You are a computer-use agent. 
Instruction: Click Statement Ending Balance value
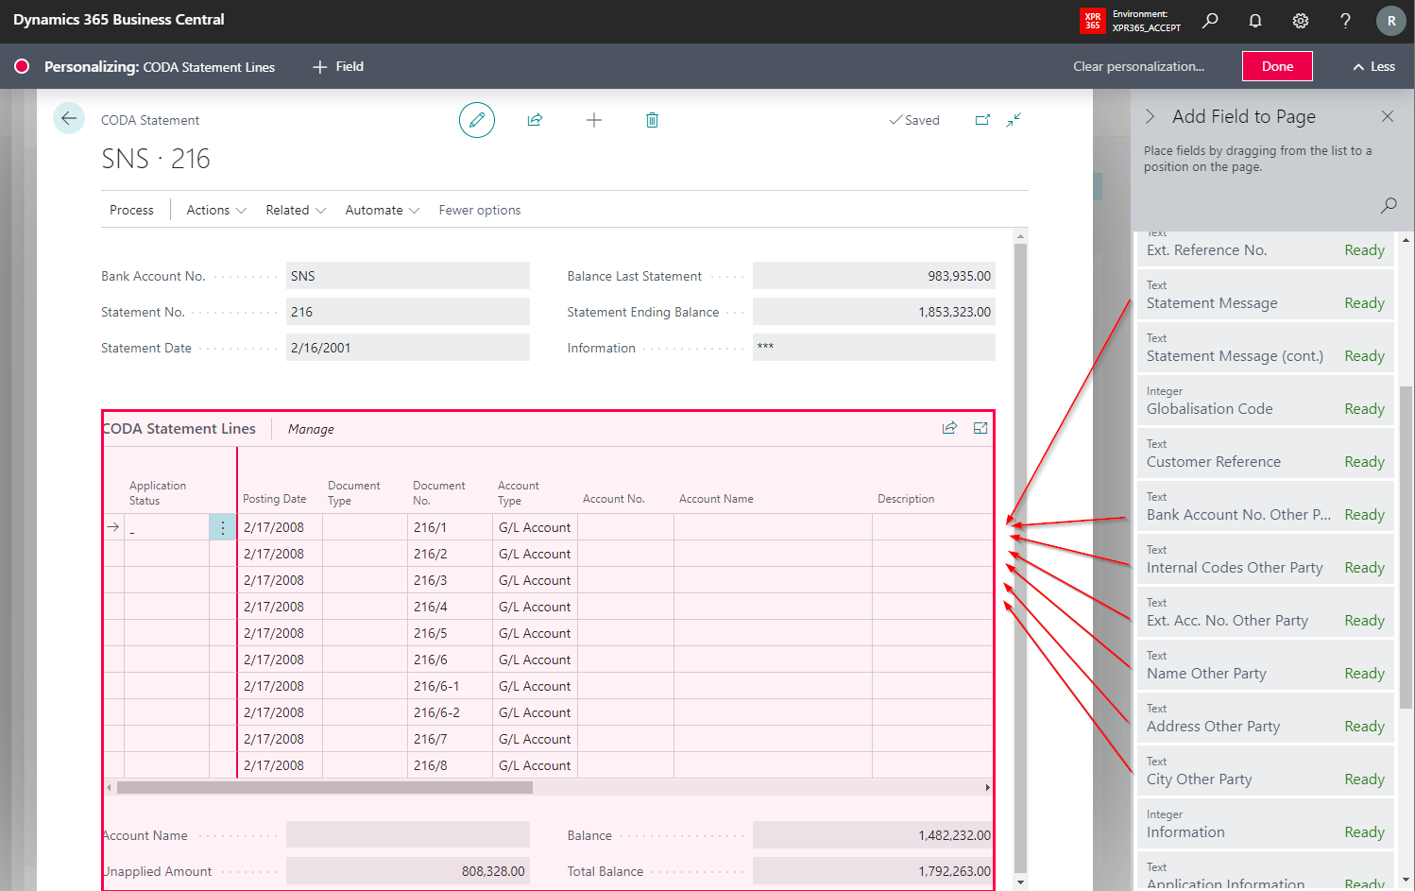[x=874, y=312]
